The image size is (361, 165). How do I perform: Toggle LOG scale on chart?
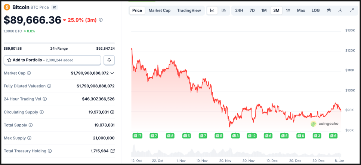tap(316, 10)
